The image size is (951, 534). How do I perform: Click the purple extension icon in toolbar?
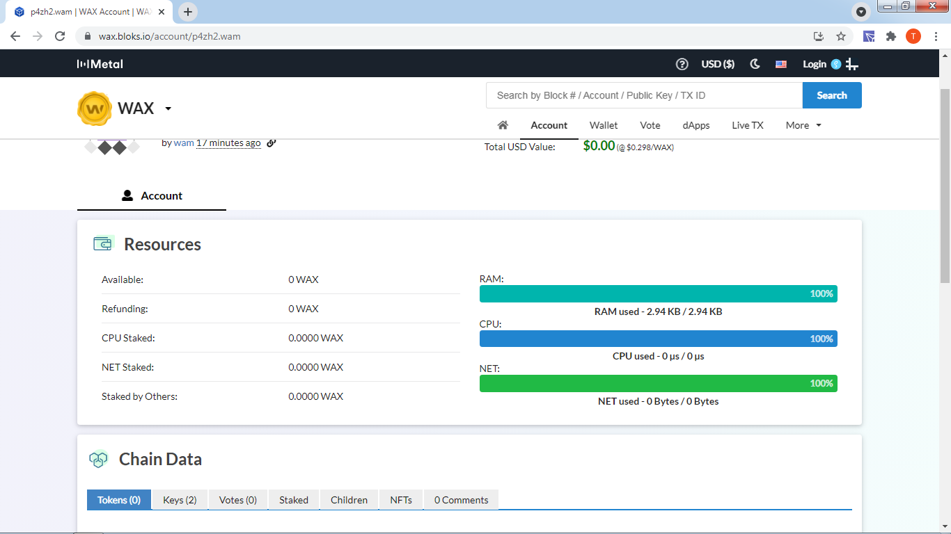(x=869, y=36)
